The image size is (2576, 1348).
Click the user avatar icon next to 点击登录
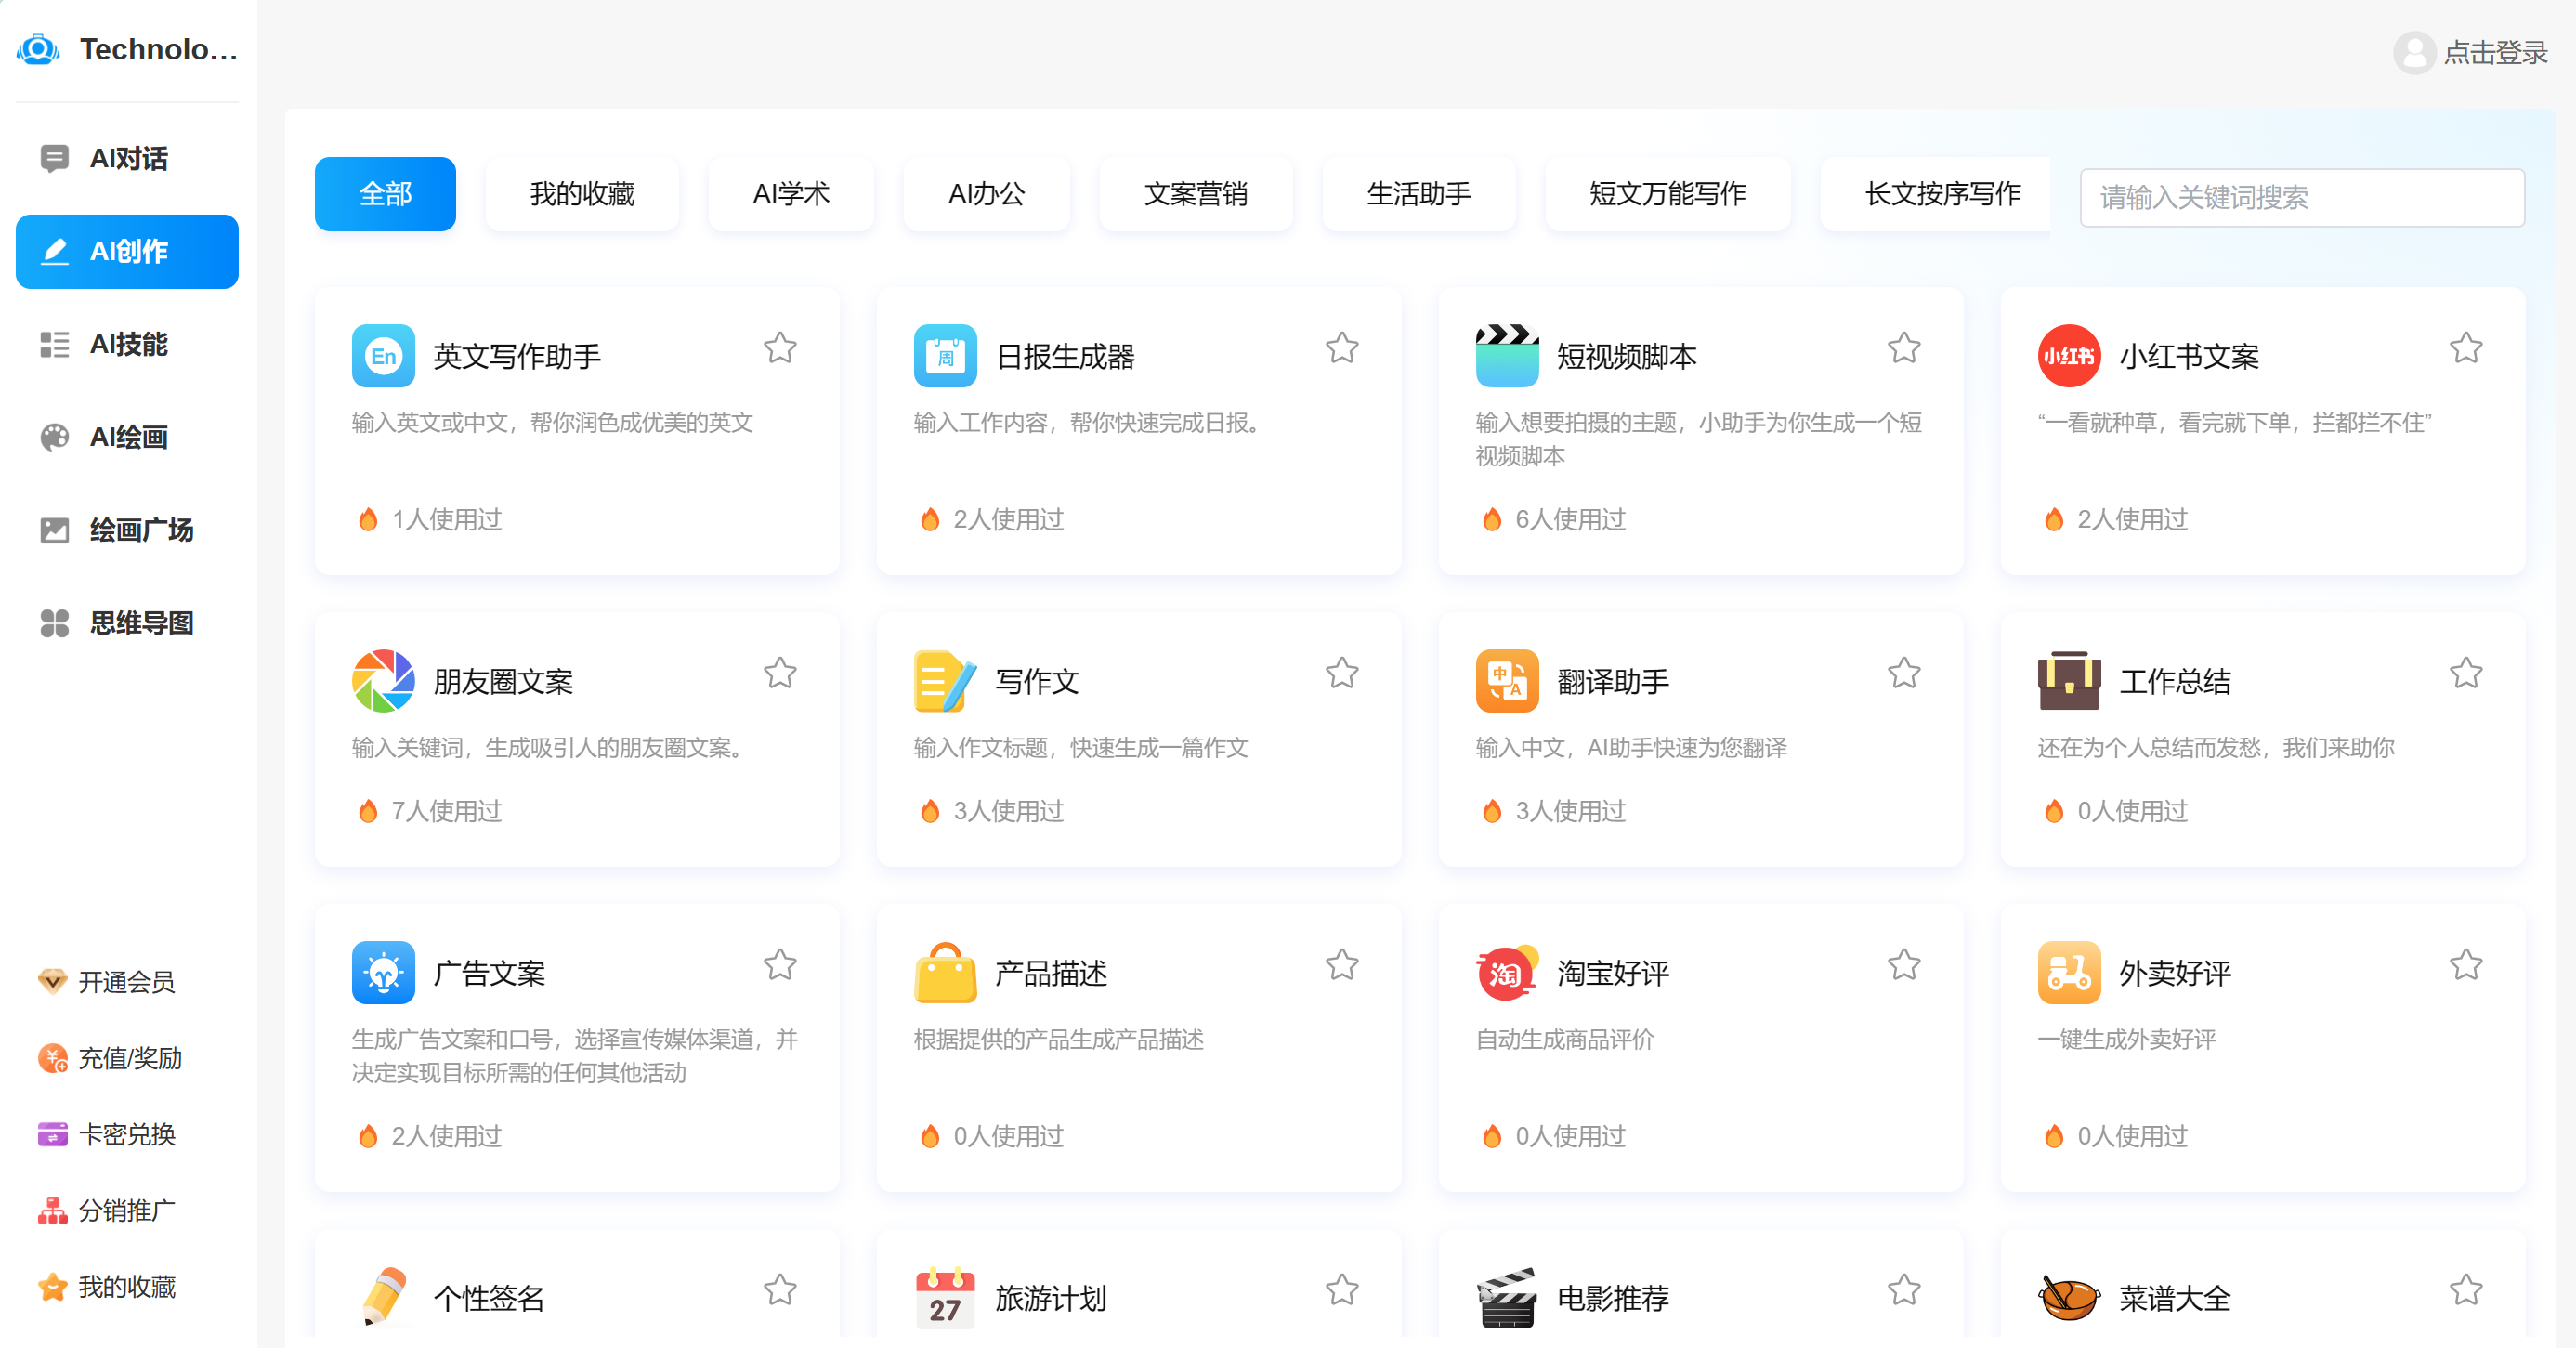(x=2414, y=52)
